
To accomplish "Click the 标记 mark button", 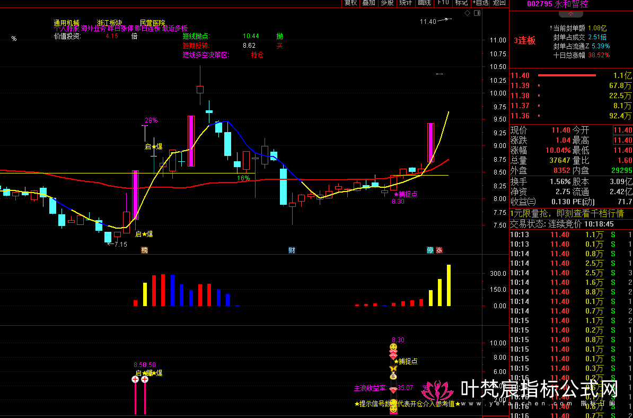I will (x=461, y=3).
